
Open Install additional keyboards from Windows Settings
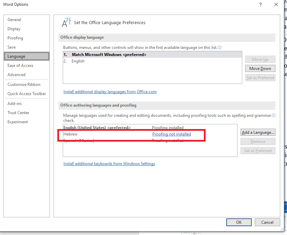tap(109, 164)
